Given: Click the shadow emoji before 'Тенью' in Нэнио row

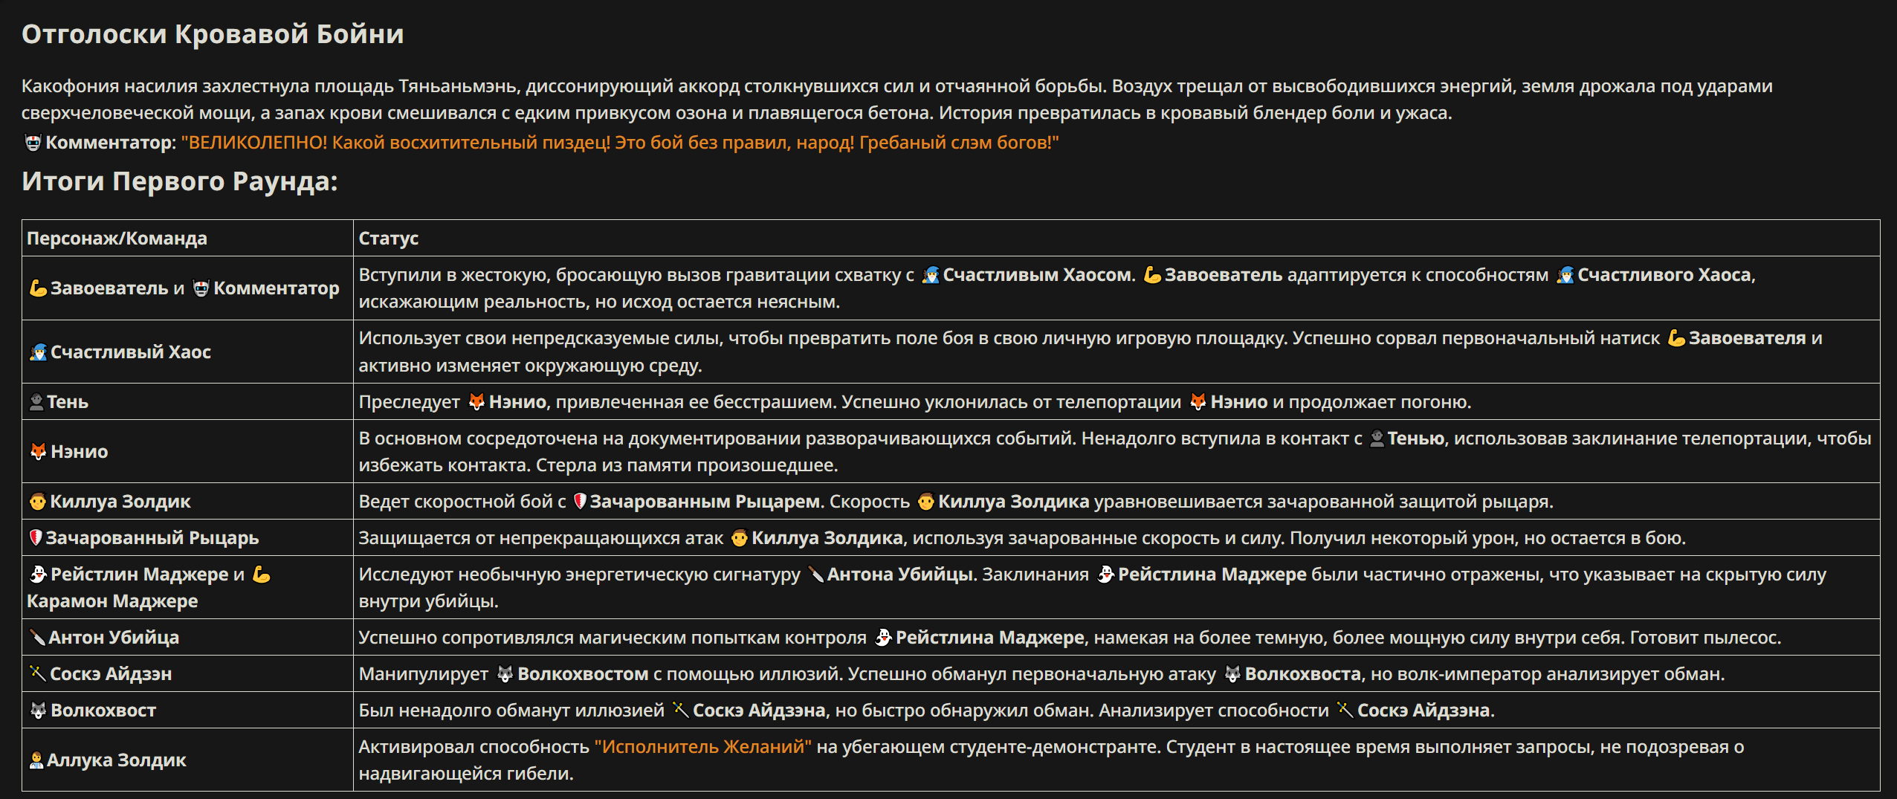Looking at the screenshot, I should (1377, 439).
